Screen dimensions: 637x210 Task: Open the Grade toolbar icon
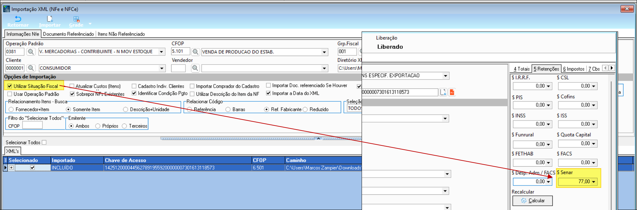[76, 21]
